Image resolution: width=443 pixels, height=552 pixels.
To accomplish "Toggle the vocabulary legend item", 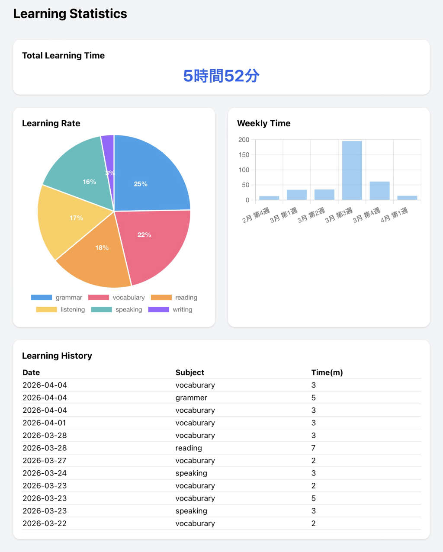I will point(116,298).
